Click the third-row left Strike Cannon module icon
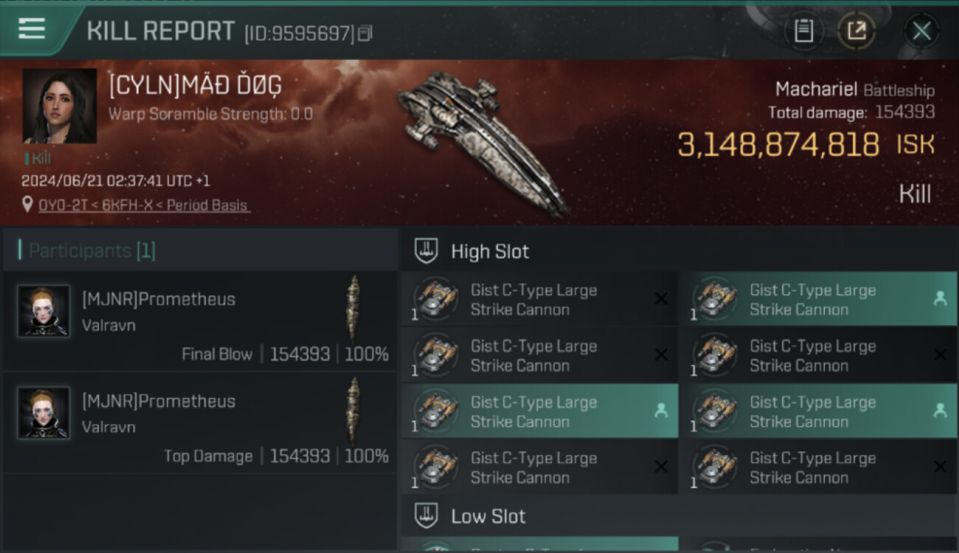The height and width of the screenshot is (553, 959). tap(435, 411)
